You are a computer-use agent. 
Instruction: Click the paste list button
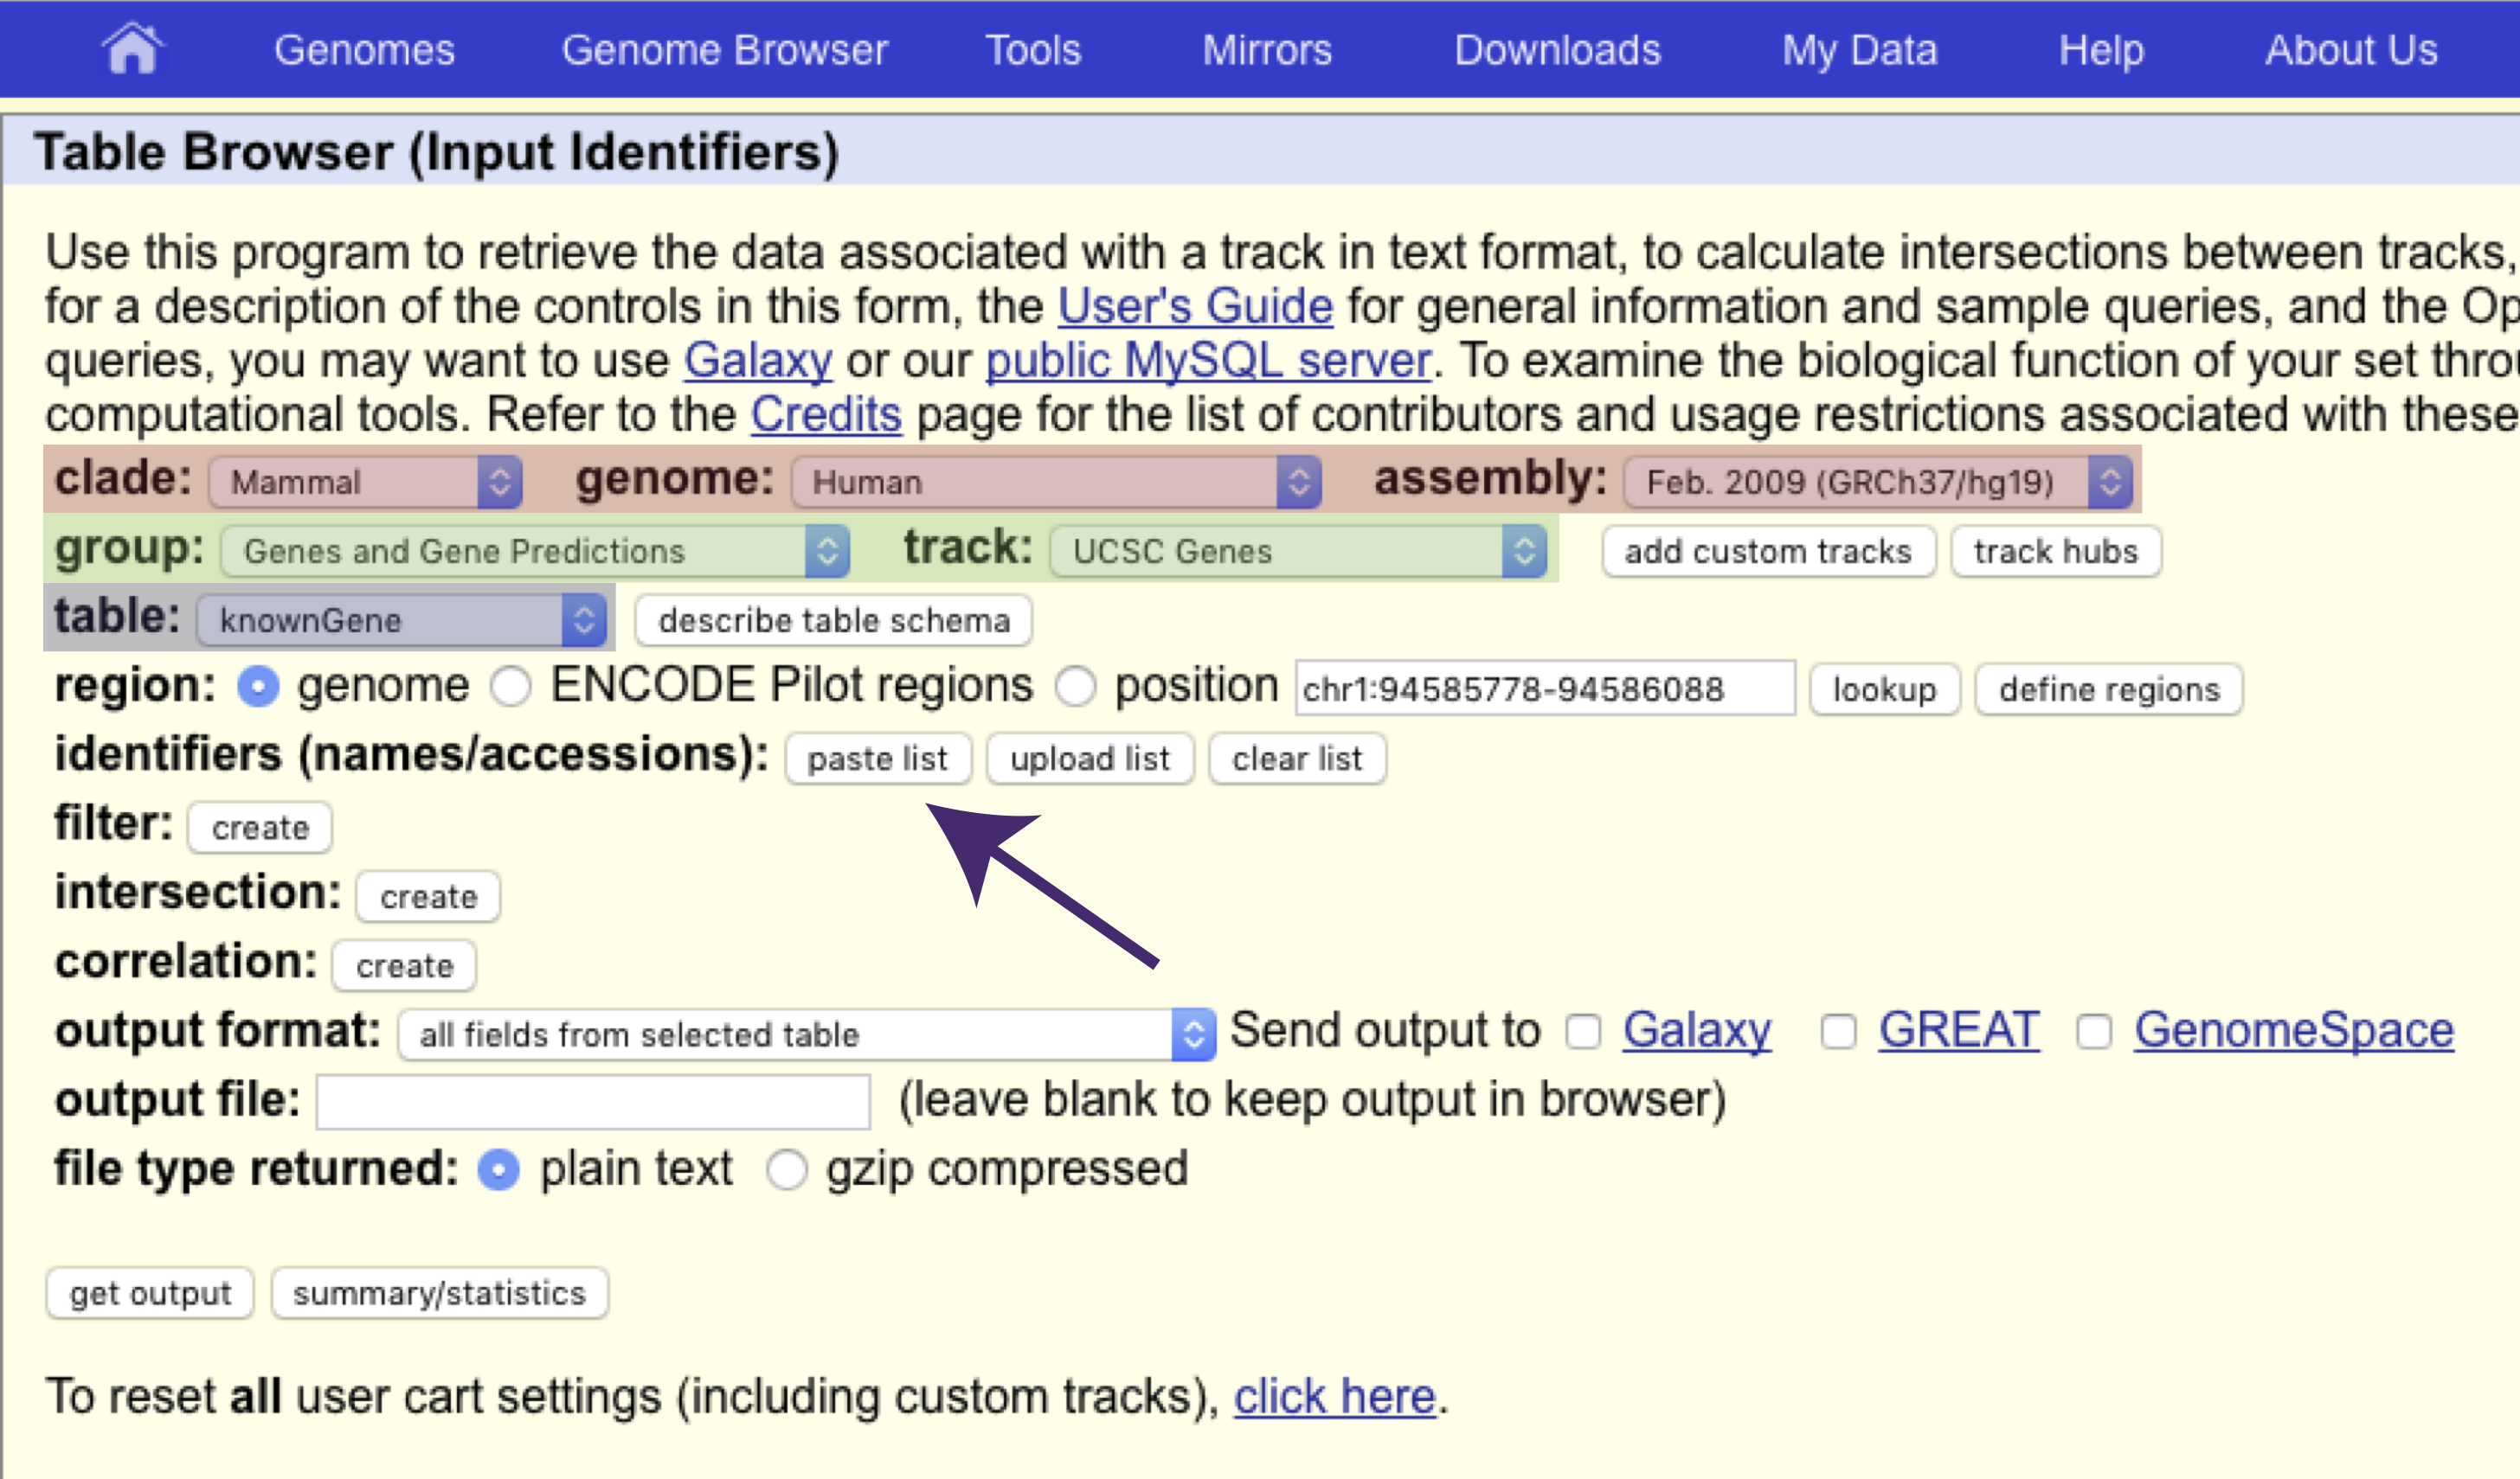point(877,759)
